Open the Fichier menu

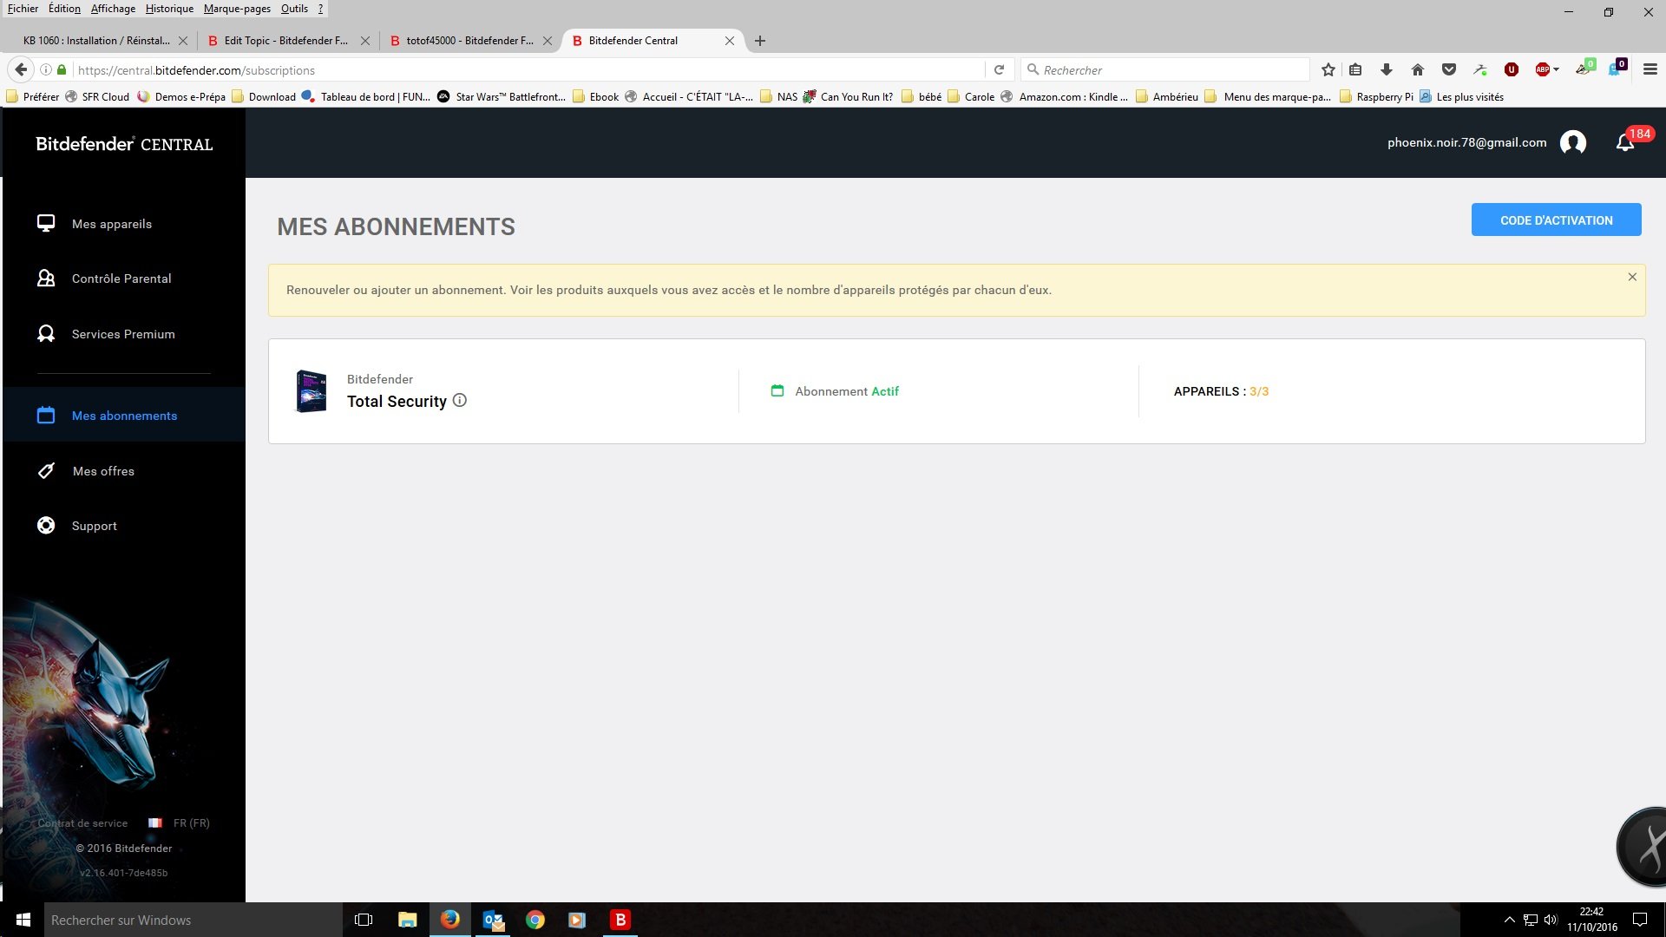click(23, 9)
